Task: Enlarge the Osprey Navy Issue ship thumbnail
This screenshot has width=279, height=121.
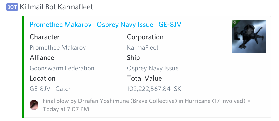Action: pyautogui.click(x=249, y=37)
